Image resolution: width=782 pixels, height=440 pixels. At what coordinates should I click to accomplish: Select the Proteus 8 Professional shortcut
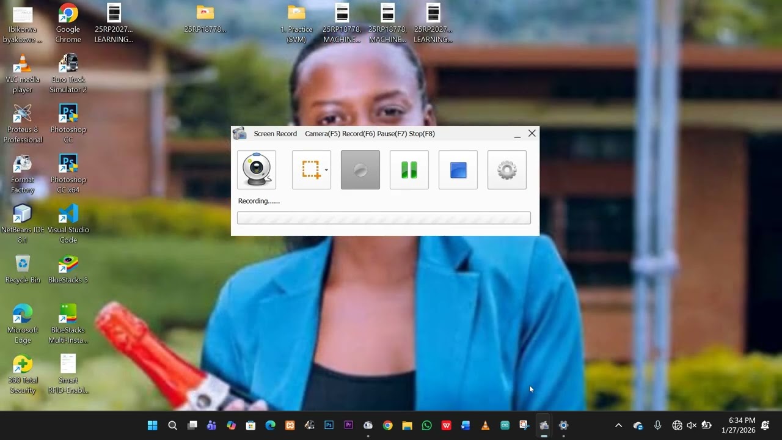click(23, 124)
